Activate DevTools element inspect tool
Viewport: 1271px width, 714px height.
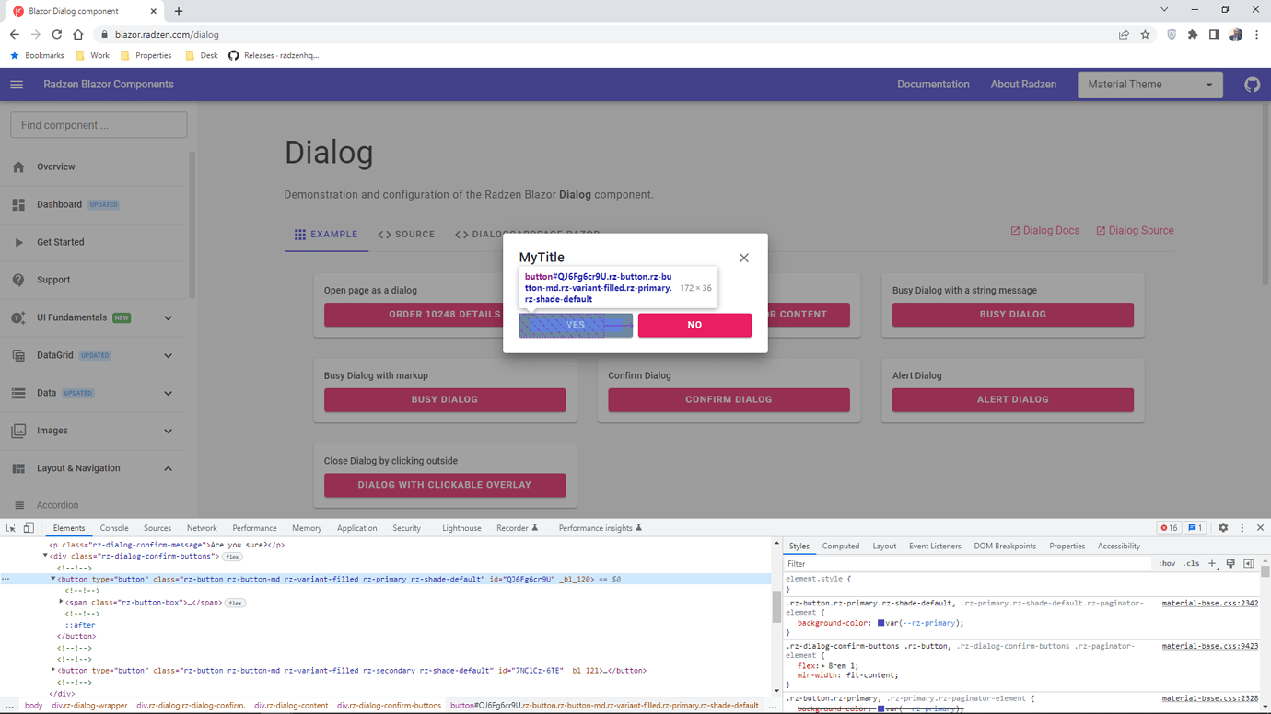click(11, 528)
